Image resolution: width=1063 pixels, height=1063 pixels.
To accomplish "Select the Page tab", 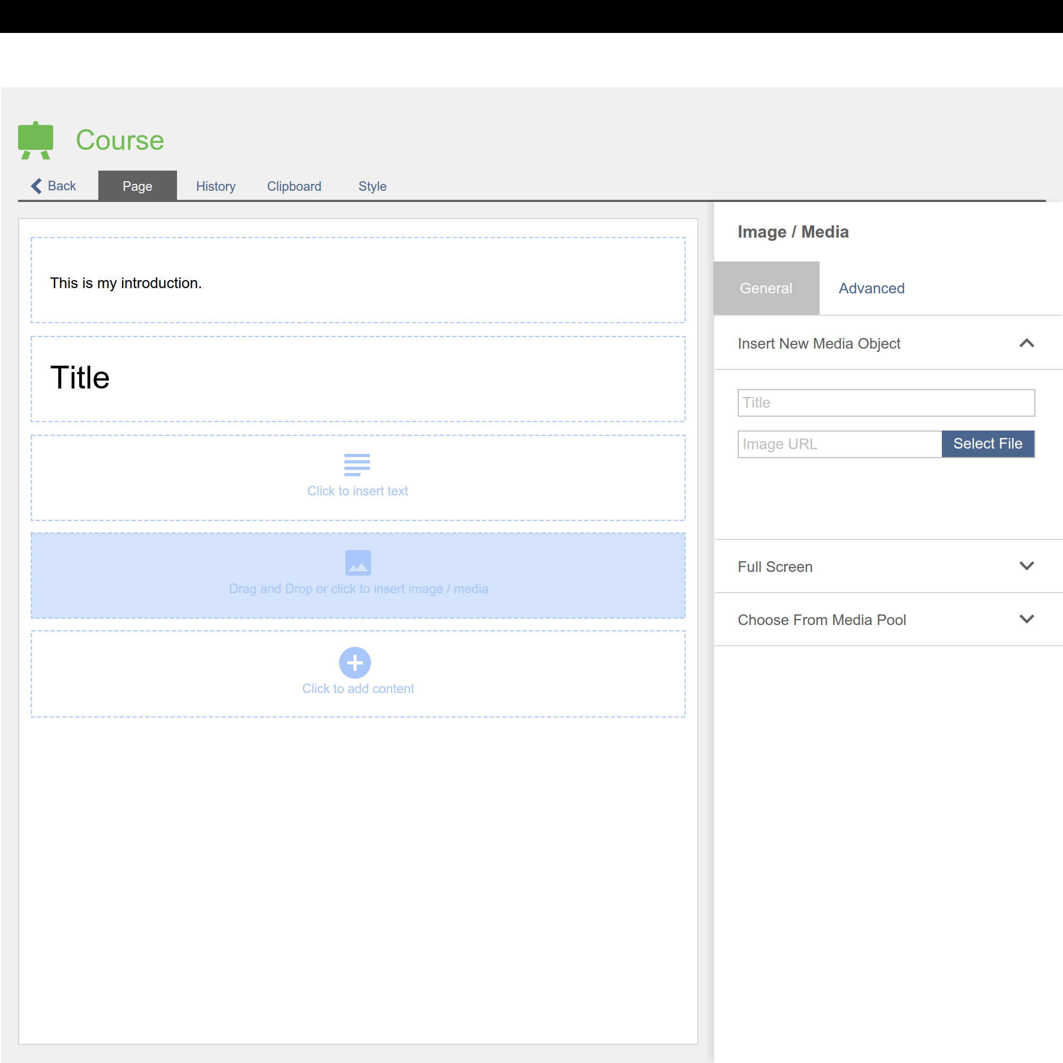I will 138,187.
